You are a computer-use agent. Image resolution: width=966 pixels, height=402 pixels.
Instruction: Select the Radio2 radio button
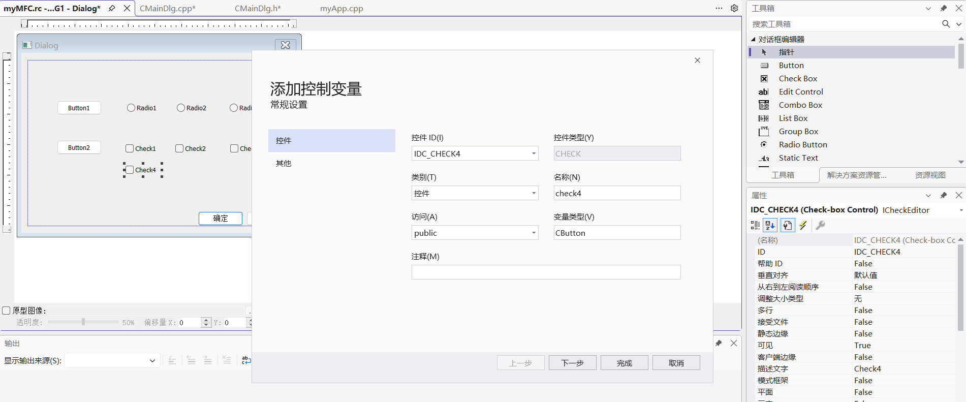point(192,108)
